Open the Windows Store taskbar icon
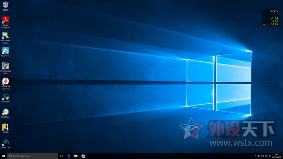283x159 pixels. point(83,156)
